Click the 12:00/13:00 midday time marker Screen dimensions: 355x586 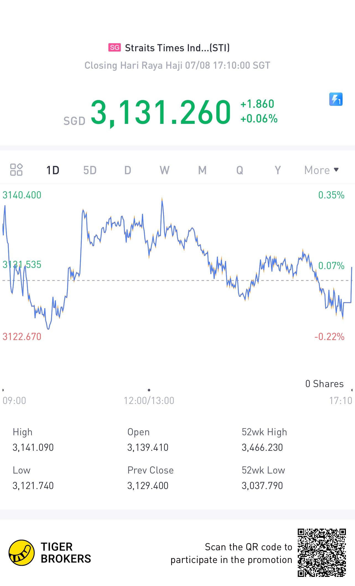149,400
